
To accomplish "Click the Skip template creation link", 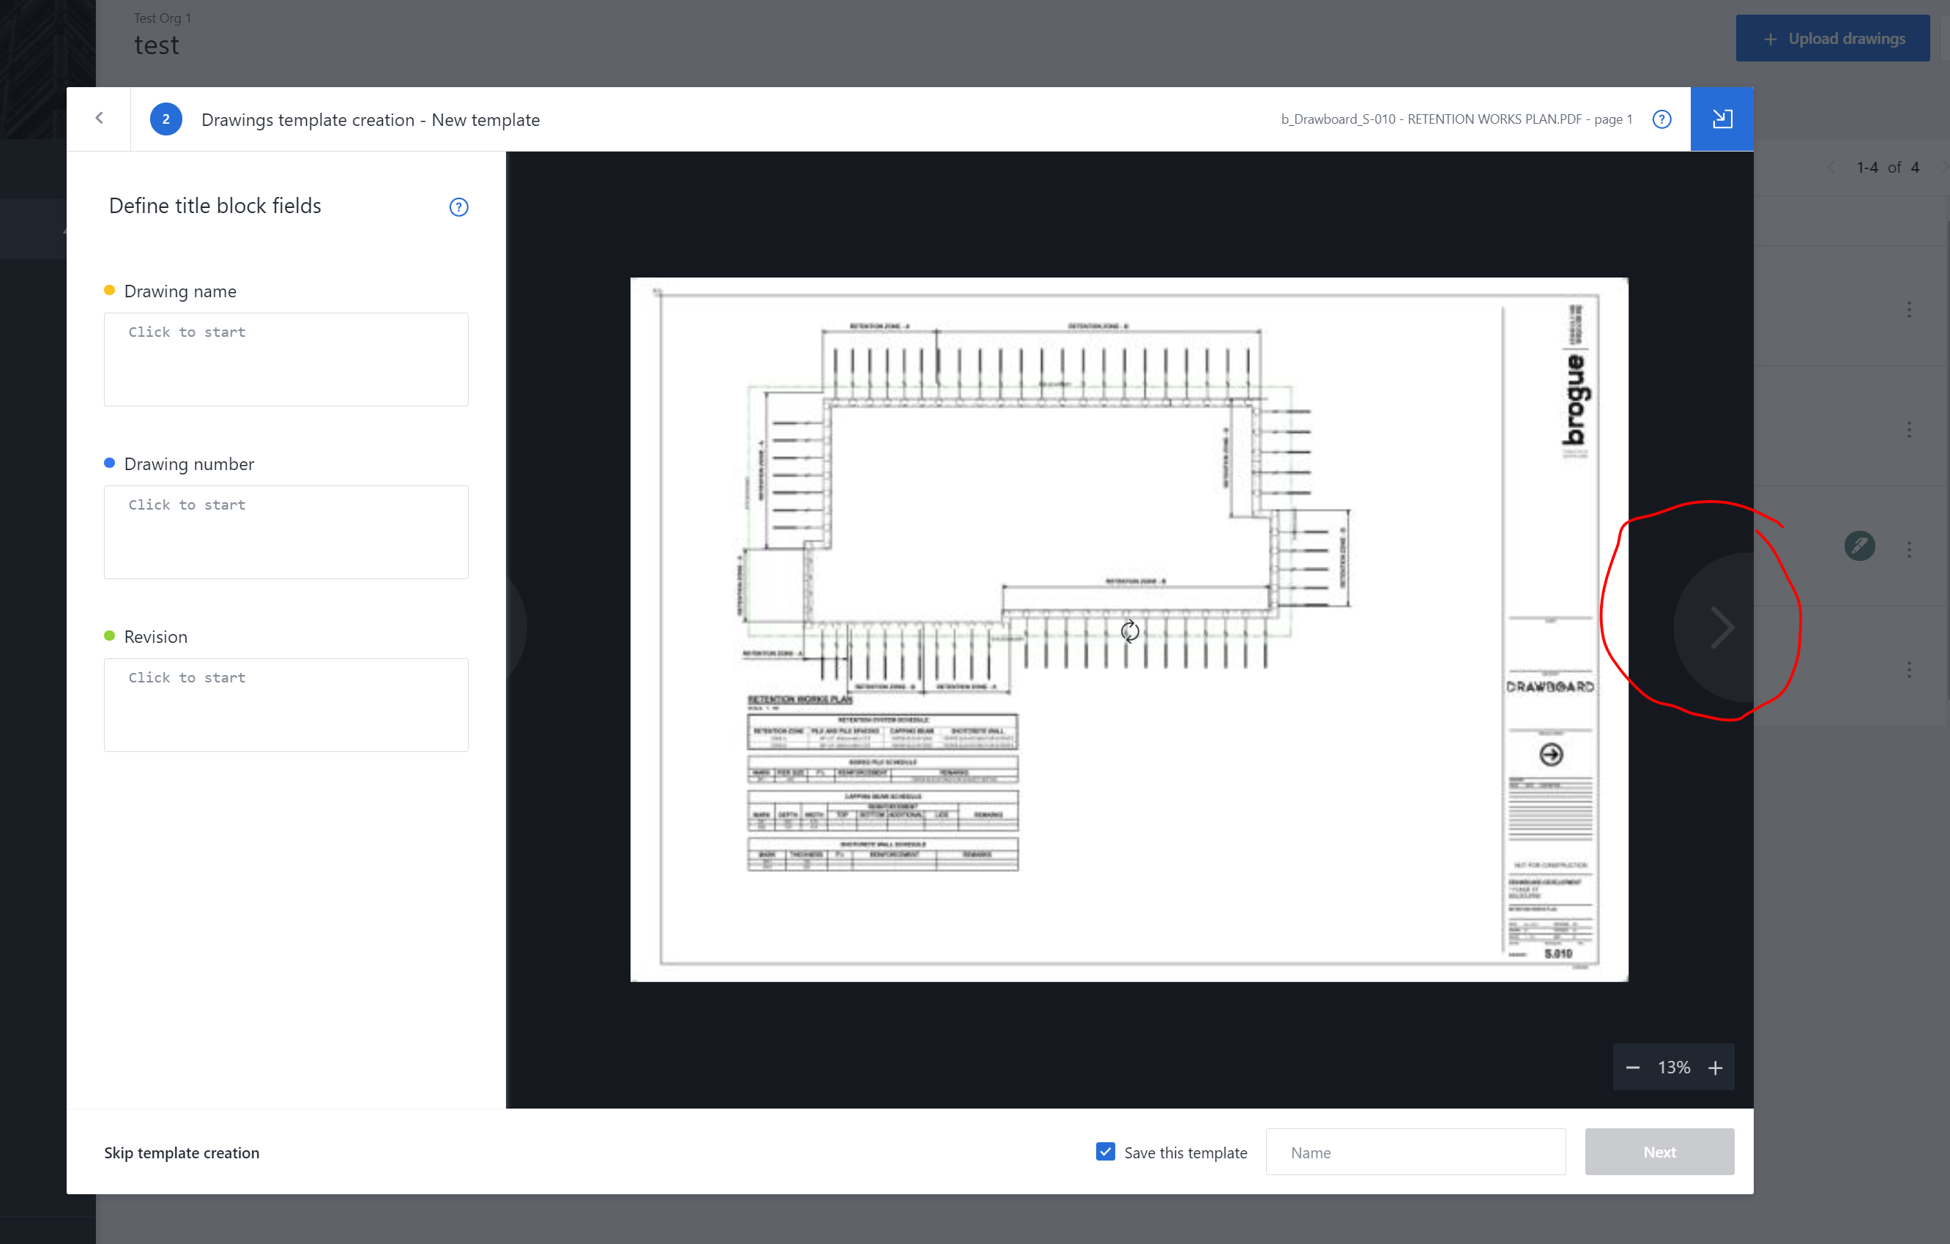I will [x=183, y=1153].
